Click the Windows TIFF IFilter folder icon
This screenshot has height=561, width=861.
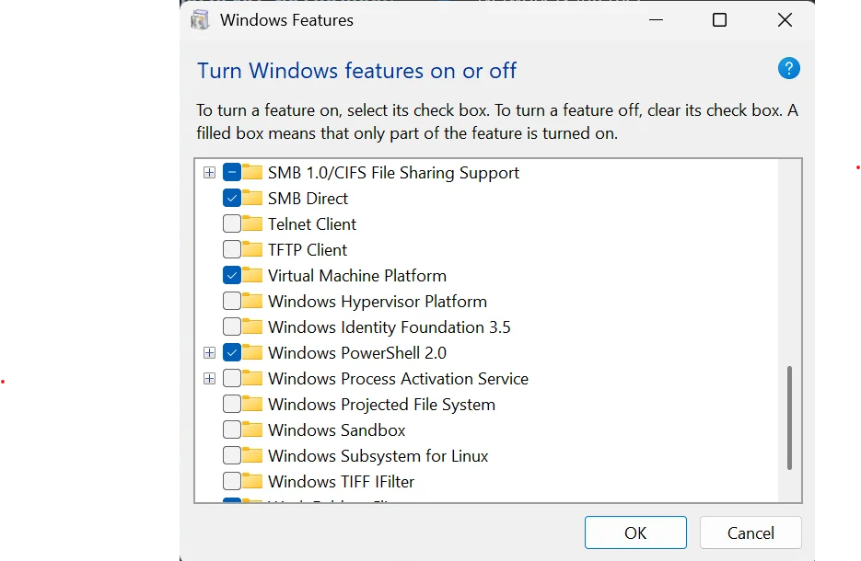[x=252, y=482]
